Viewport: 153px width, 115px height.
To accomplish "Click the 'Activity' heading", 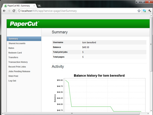I will [58, 67].
